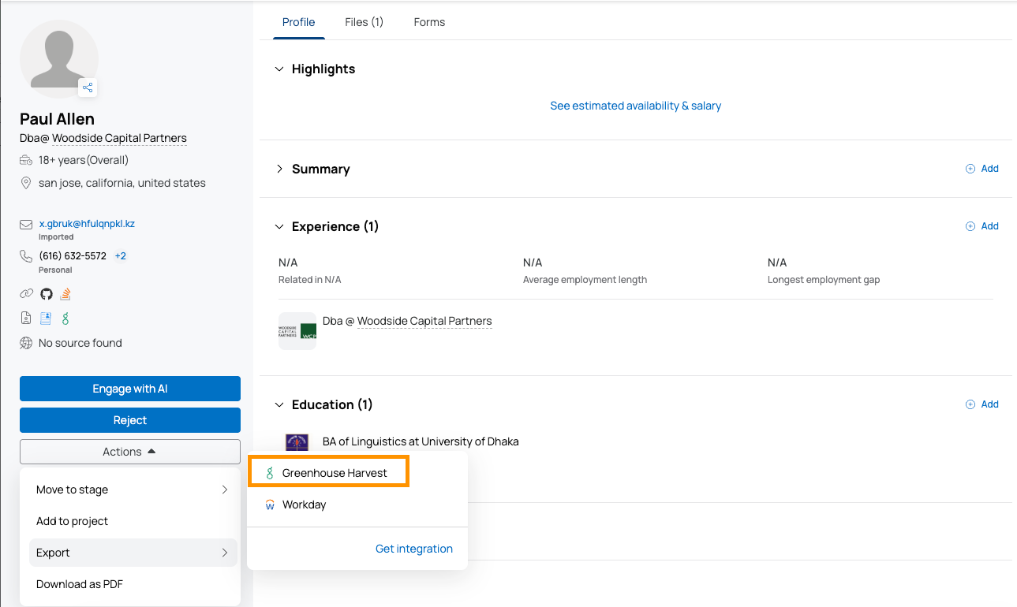Click the Related in N/A label
Viewport: 1017px width, 607px height.
tap(310, 280)
